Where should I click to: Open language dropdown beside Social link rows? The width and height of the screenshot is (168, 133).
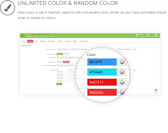point(135,70)
